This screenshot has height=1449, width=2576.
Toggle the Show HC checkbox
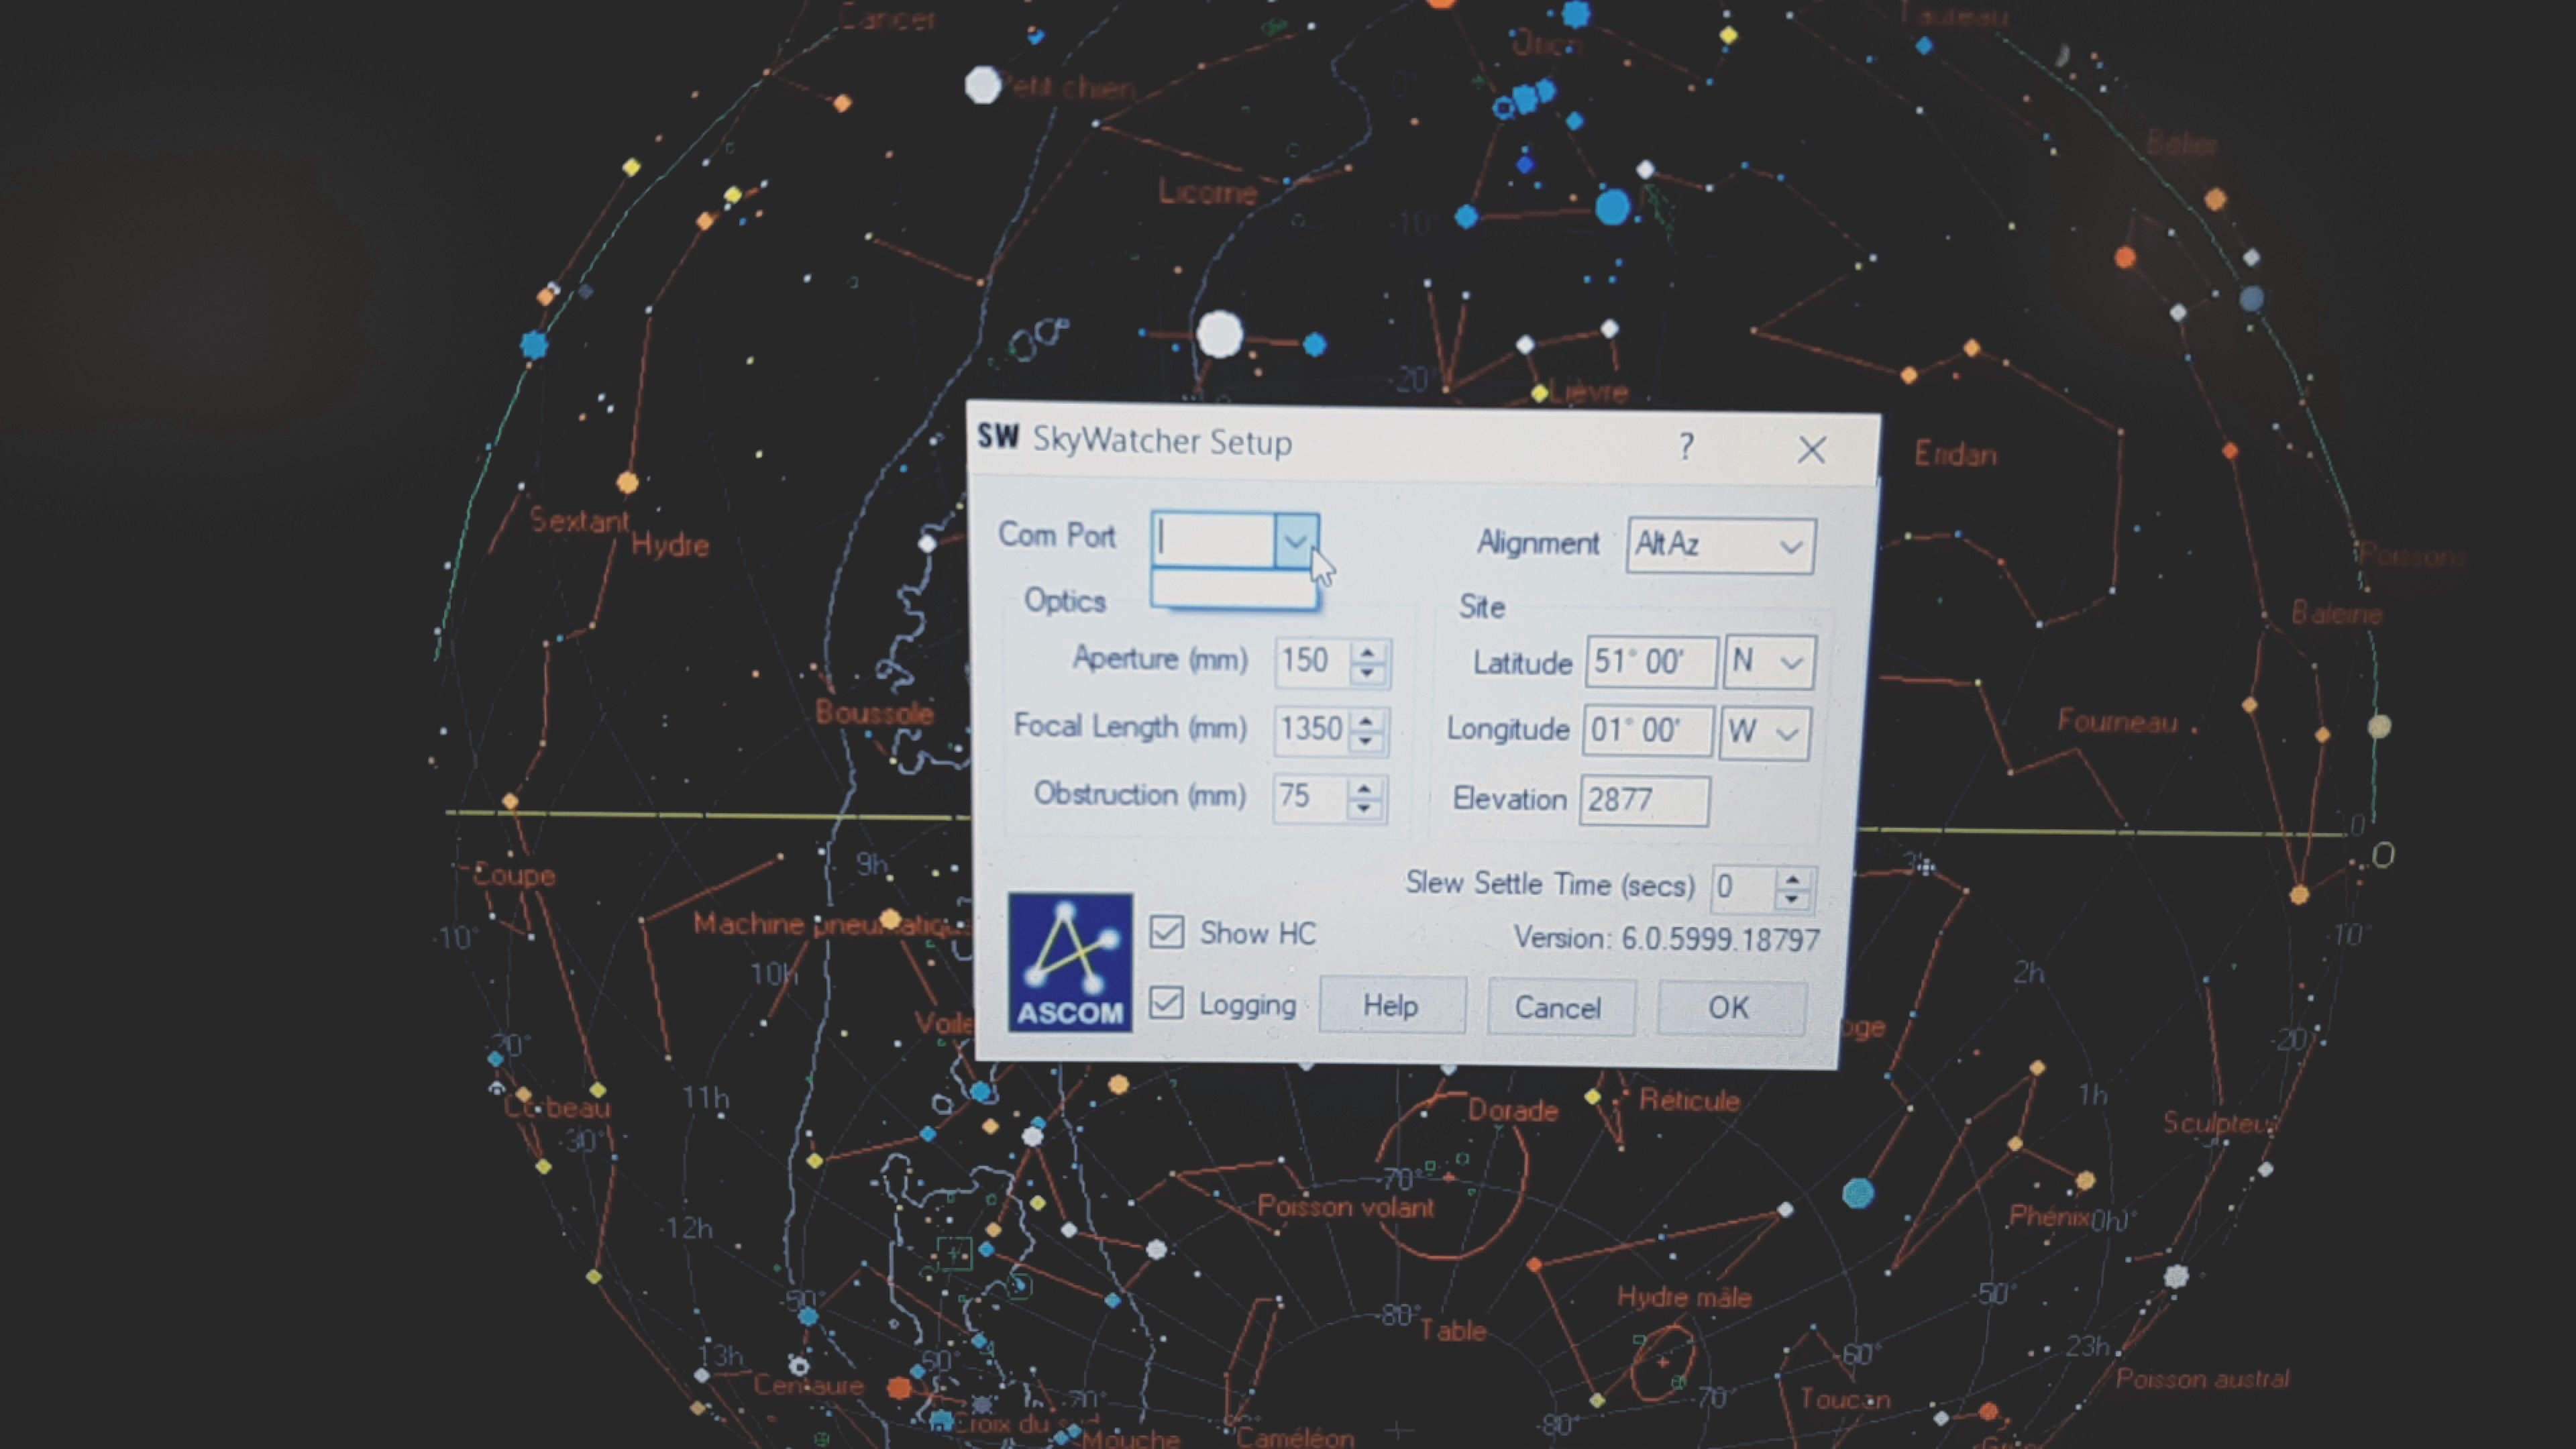pos(1166,932)
